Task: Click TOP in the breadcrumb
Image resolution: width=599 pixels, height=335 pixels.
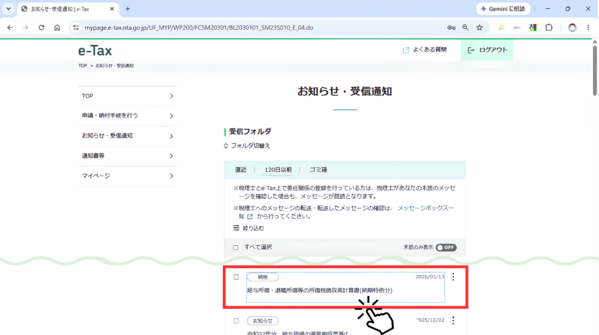Action: click(82, 65)
